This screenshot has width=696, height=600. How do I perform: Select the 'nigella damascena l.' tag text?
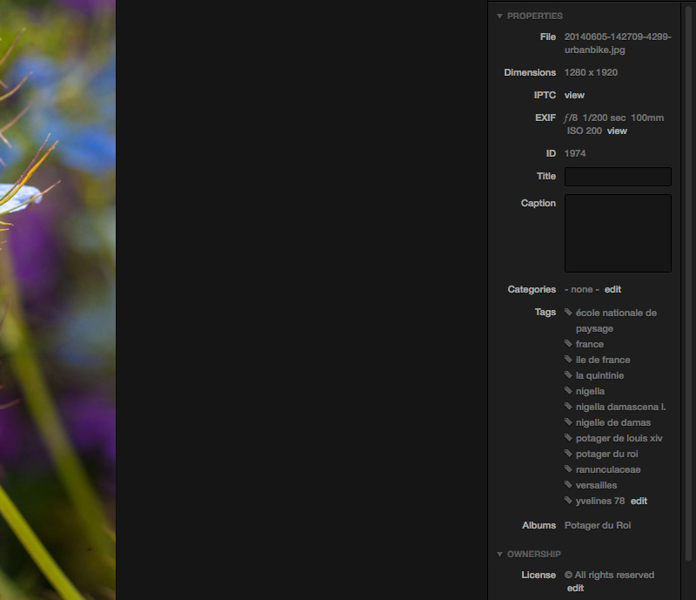[620, 407]
